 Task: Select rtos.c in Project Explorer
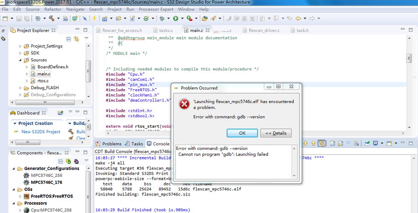tap(43, 81)
